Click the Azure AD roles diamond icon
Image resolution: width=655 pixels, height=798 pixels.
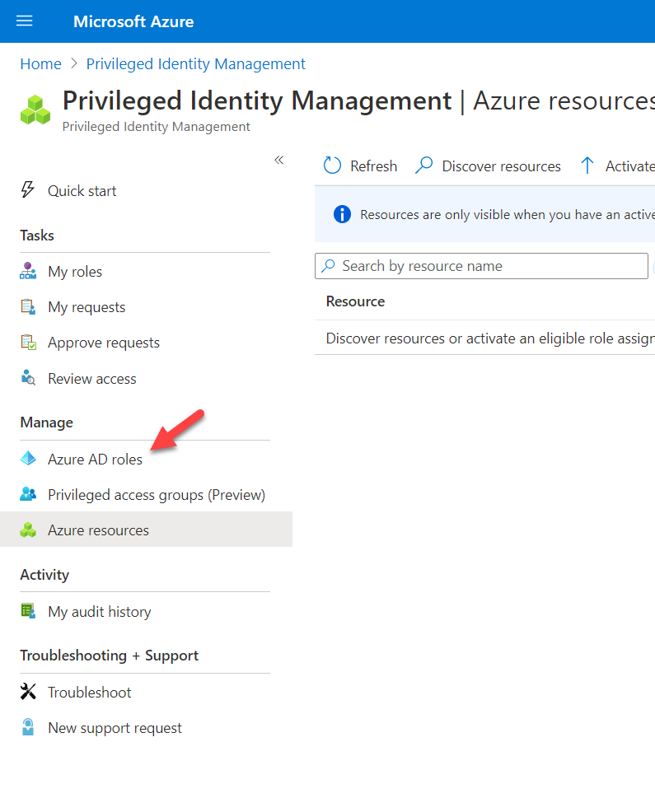29,459
